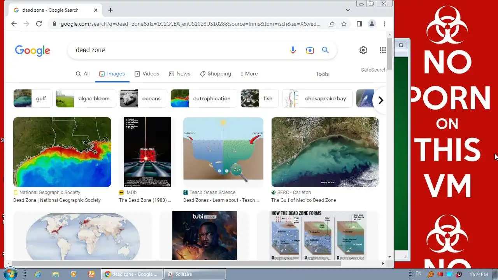Open Windows Media Player from taskbar
This screenshot has width=498, height=280.
(73, 274)
